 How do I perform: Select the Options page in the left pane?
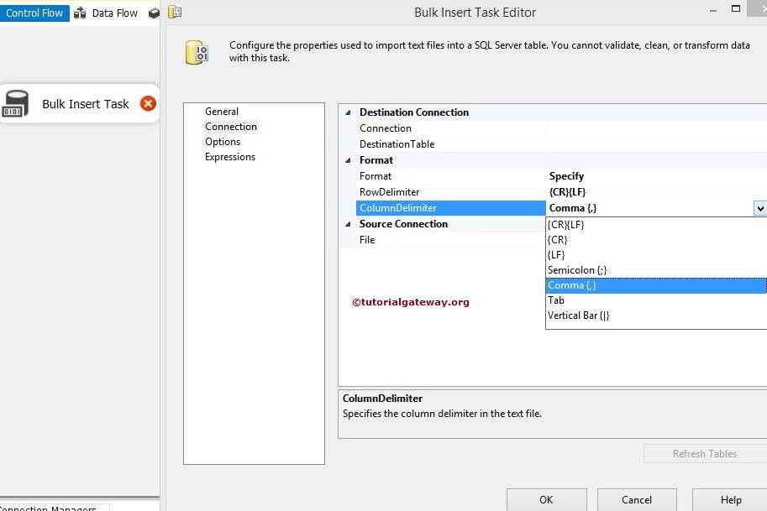pos(222,142)
